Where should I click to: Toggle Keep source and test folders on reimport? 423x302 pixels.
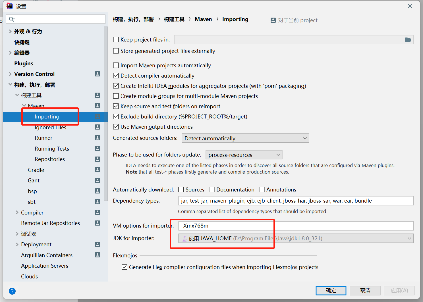tap(116, 106)
